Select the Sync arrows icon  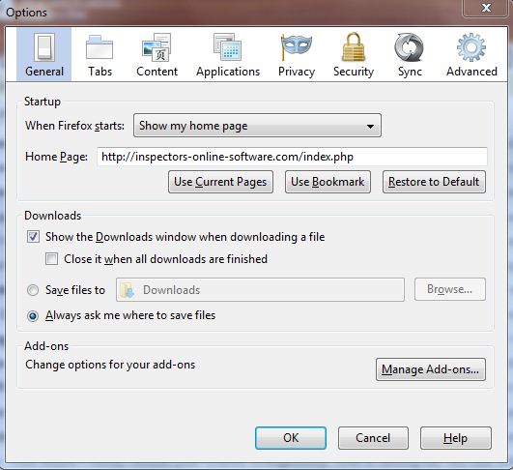409,47
